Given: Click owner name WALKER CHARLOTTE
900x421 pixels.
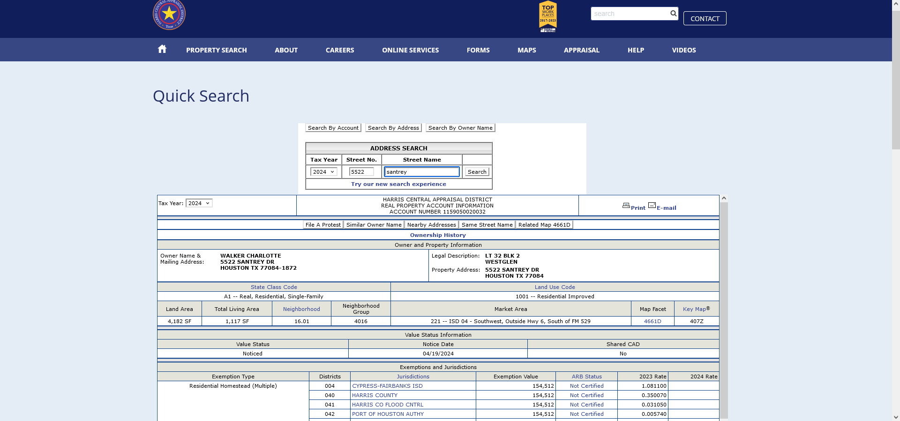Looking at the screenshot, I should point(251,256).
